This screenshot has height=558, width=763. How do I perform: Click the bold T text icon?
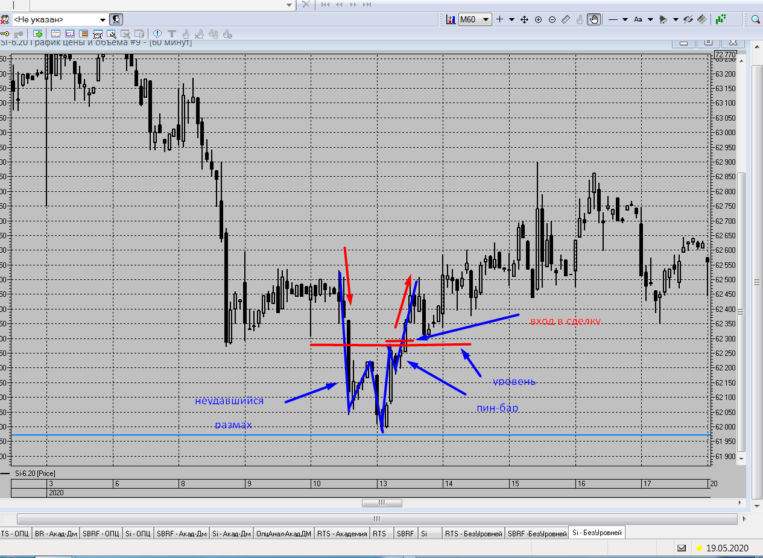point(171,34)
